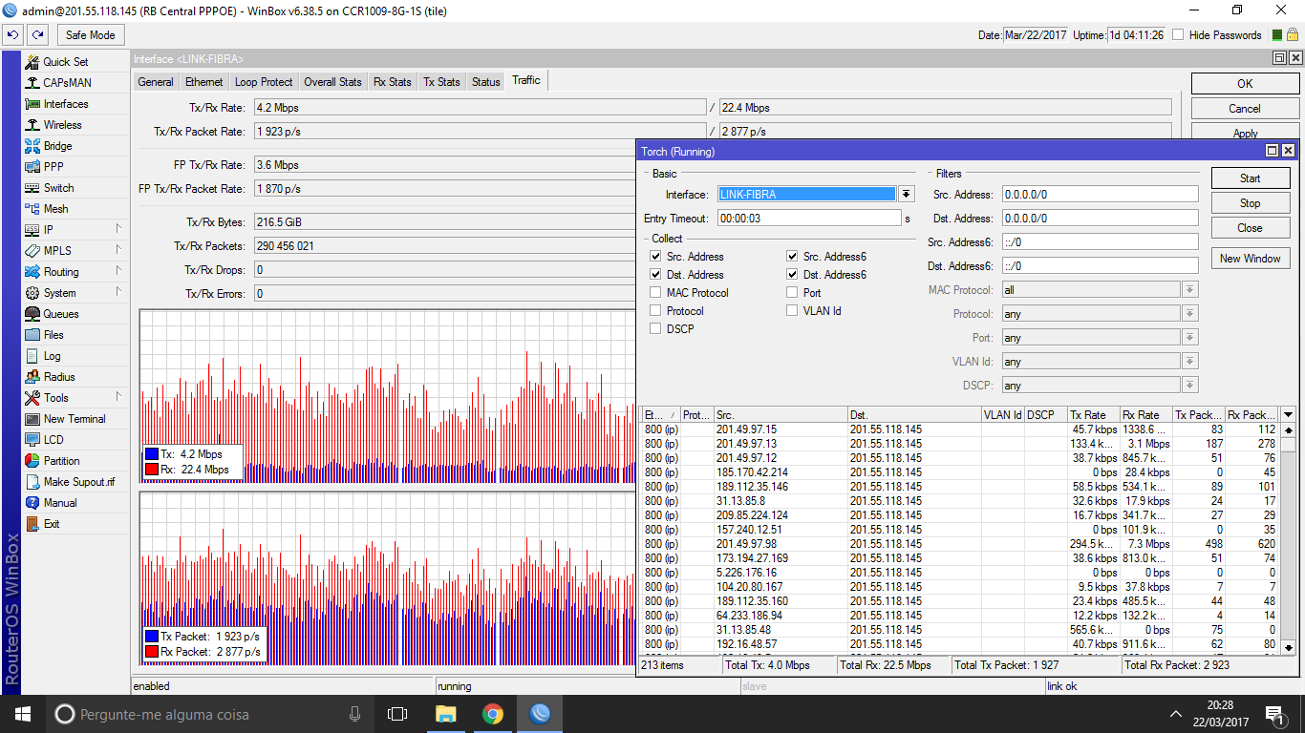Open the Torch table column selector dropdown

pos(1288,415)
